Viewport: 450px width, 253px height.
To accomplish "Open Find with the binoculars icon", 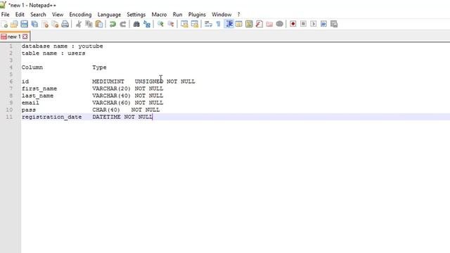I will [x=136, y=24].
